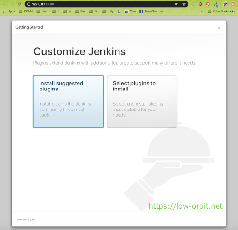Screen dimensions: 238x230
Task: Open the Pinterest extension icon
Action: 208,4
